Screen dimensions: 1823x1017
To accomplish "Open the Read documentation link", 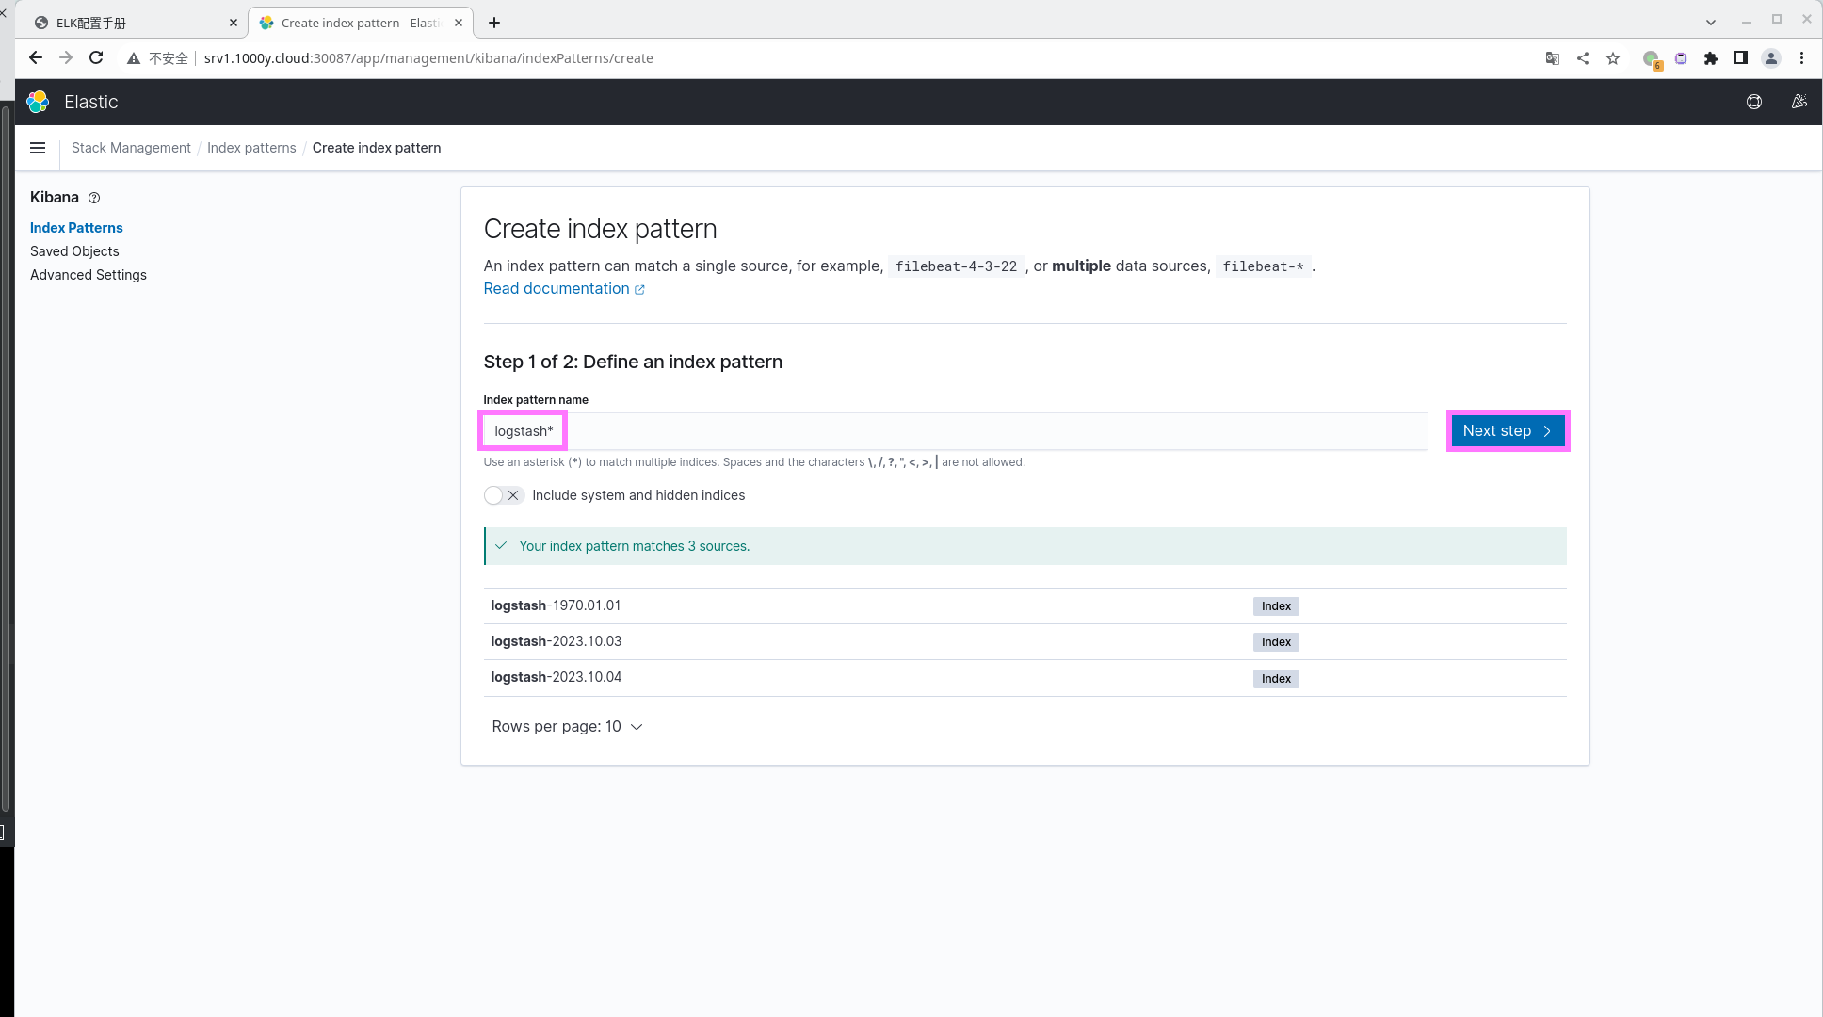I will coord(564,289).
